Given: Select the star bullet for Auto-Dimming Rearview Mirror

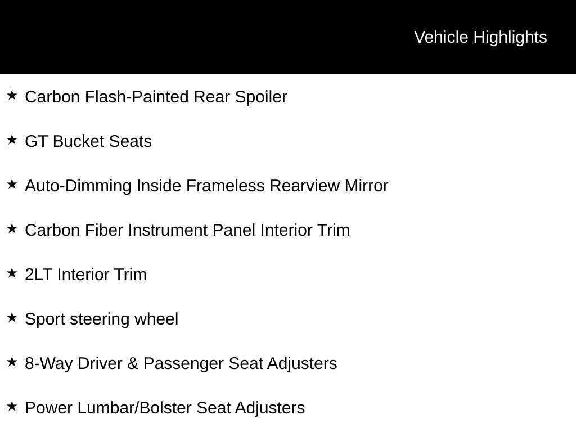Looking at the screenshot, I should 12,184.
